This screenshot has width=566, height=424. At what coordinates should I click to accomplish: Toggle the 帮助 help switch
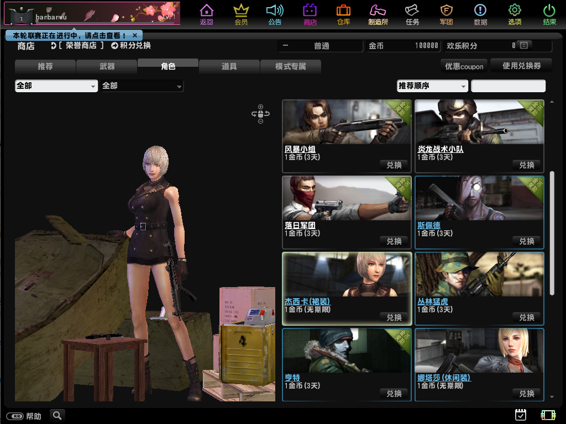pos(15,416)
